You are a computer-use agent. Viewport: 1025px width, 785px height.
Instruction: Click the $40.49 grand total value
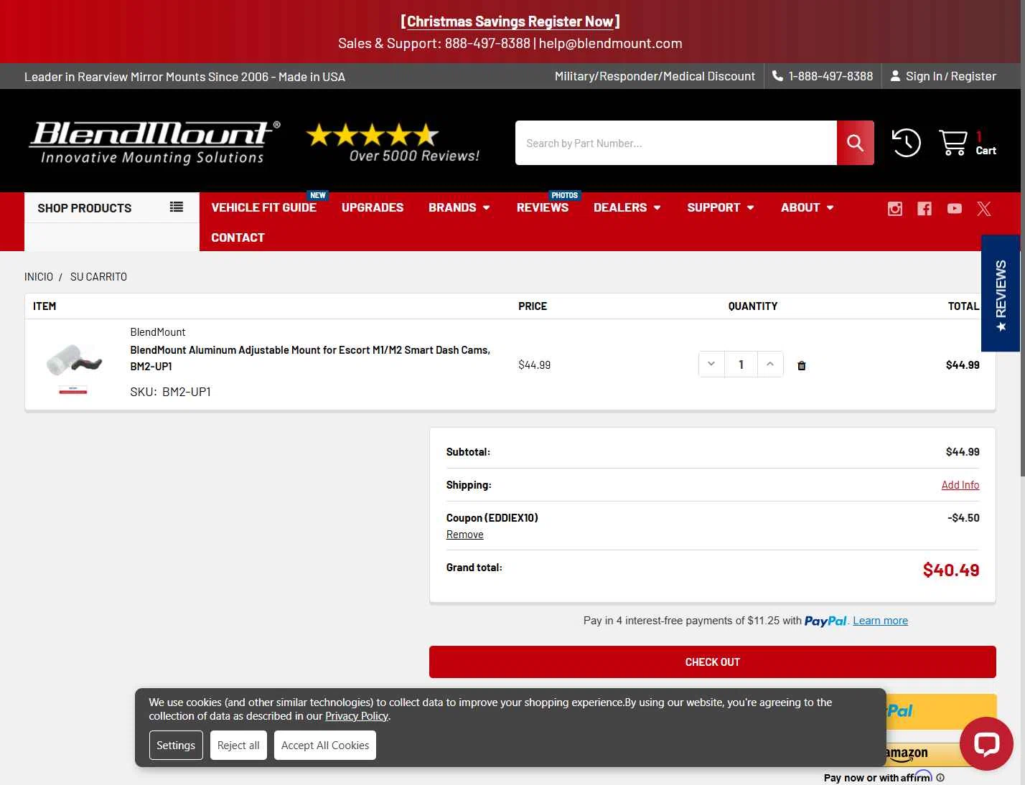(x=951, y=570)
